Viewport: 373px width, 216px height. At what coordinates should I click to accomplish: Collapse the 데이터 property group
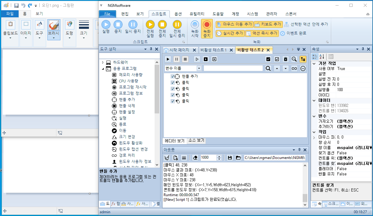coord(314,100)
